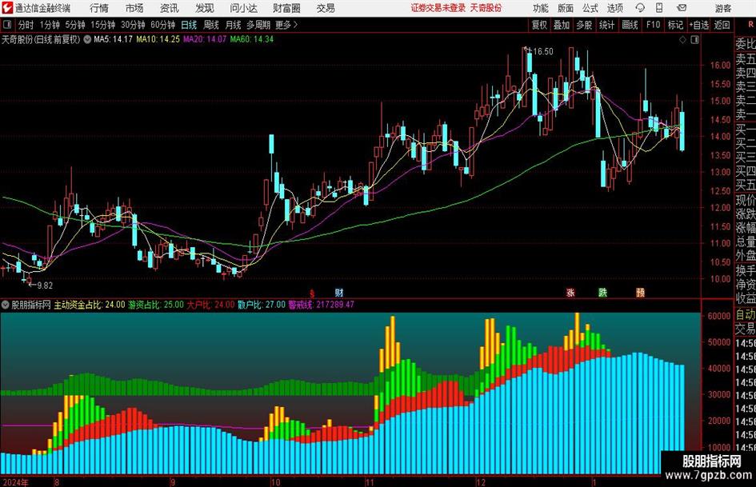
Task: Switch to the 5分钟 period tab
Action: tap(75, 25)
